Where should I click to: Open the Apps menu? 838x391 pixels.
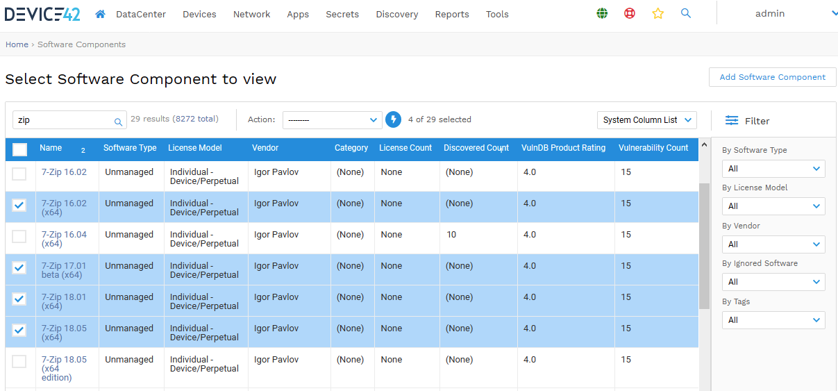pos(298,14)
